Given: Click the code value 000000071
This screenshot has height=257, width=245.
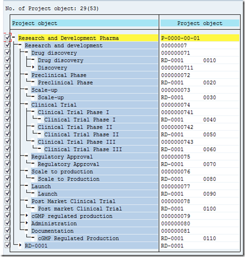Looking at the screenshot, I should [x=176, y=53].
